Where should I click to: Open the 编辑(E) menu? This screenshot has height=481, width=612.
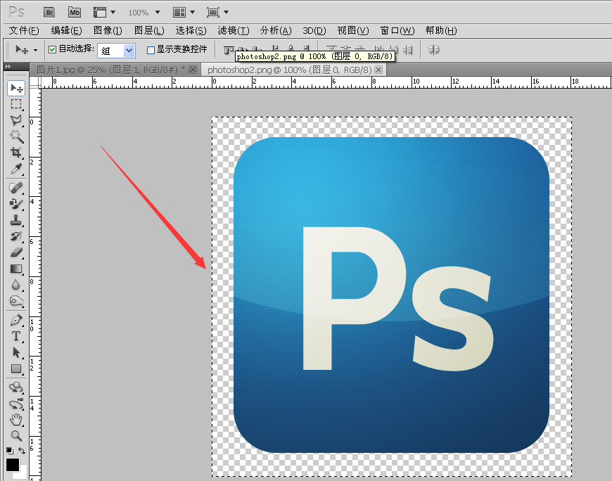click(66, 30)
